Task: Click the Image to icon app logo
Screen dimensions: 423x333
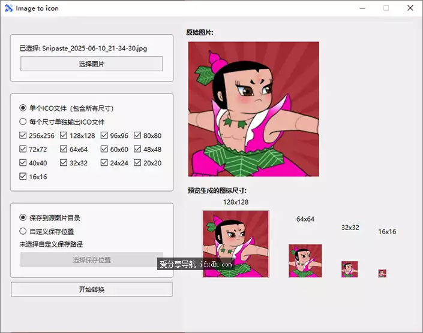Action: (8, 8)
